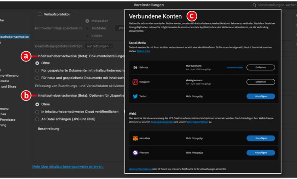Viewport: 297px width, 179px height.
Task: Open the Lineale category in sidebar
Action: coord(4,81)
